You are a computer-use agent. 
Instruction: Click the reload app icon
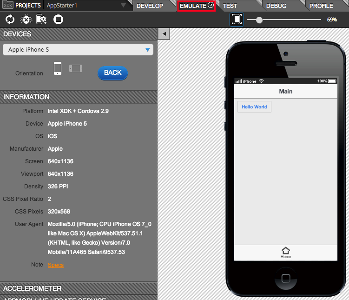[10, 20]
